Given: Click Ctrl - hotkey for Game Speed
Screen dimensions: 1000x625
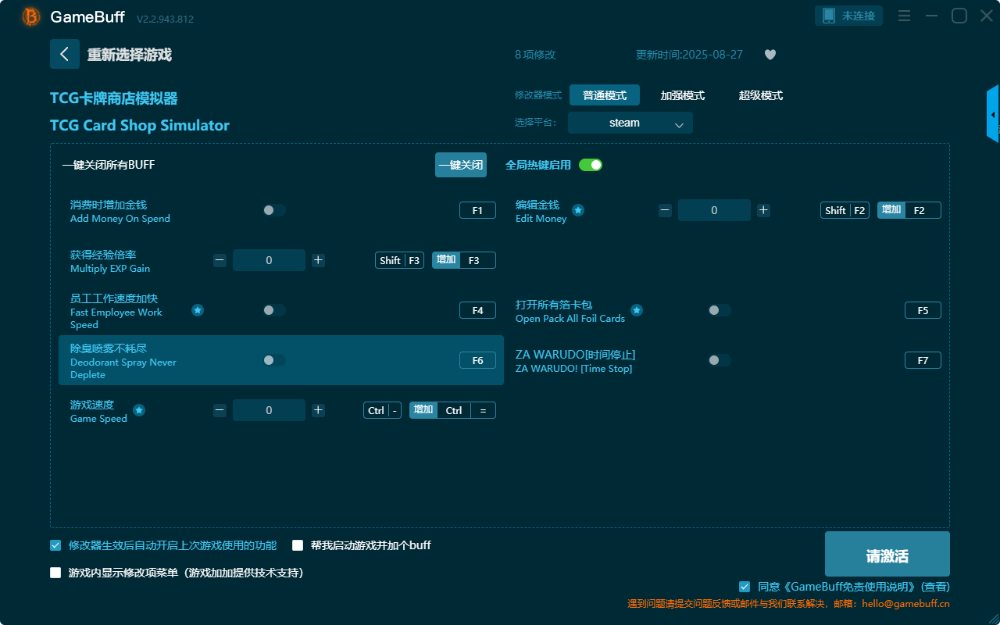Looking at the screenshot, I should click(382, 410).
